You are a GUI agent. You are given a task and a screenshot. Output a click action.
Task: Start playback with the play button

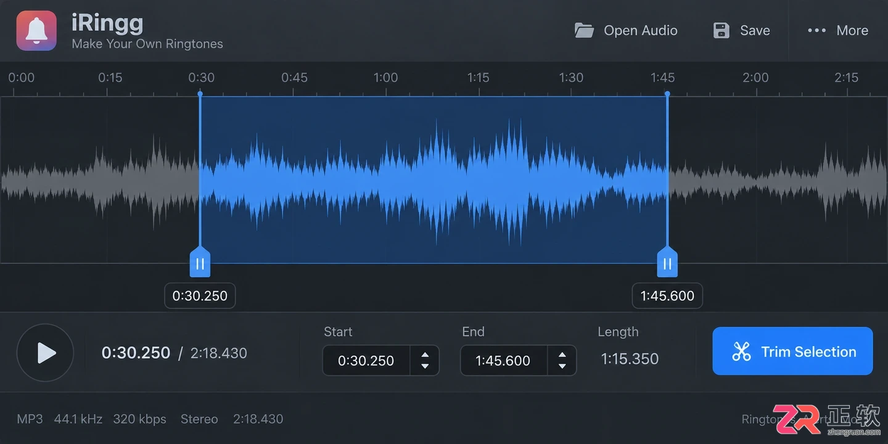point(45,353)
